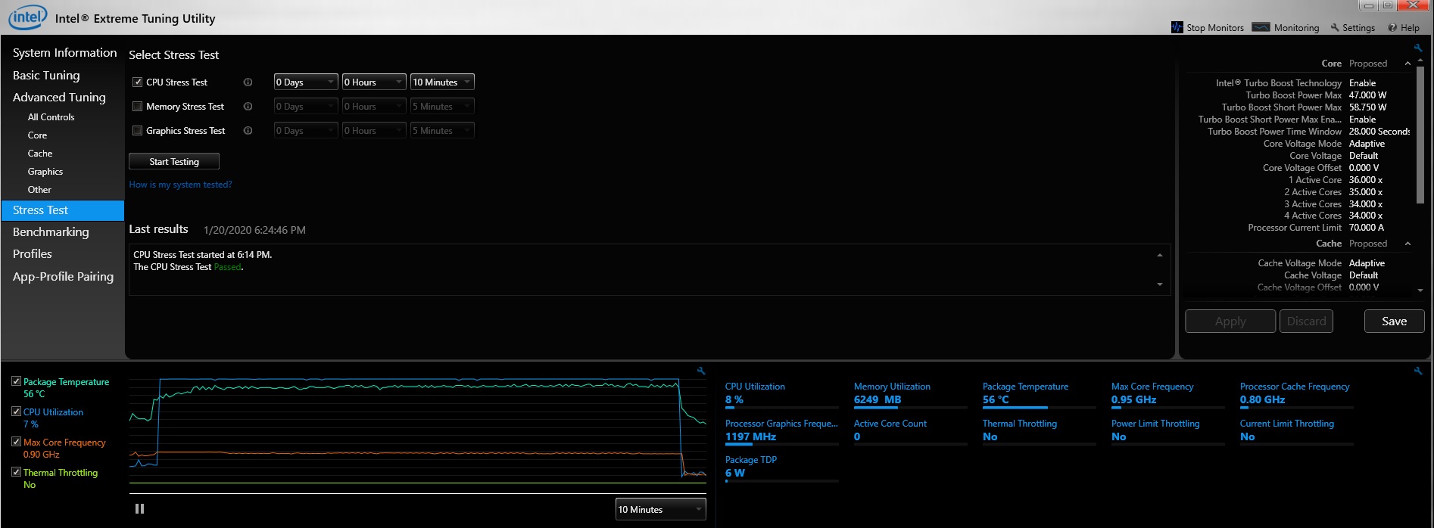Select Cache tuning subsection
This screenshot has height=528, width=1434.
coord(40,154)
